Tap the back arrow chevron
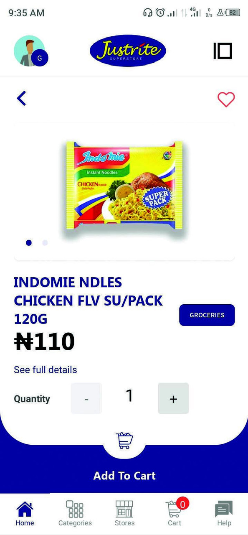The width and height of the screenshot is (248, 535). click(x=21, y=99)
